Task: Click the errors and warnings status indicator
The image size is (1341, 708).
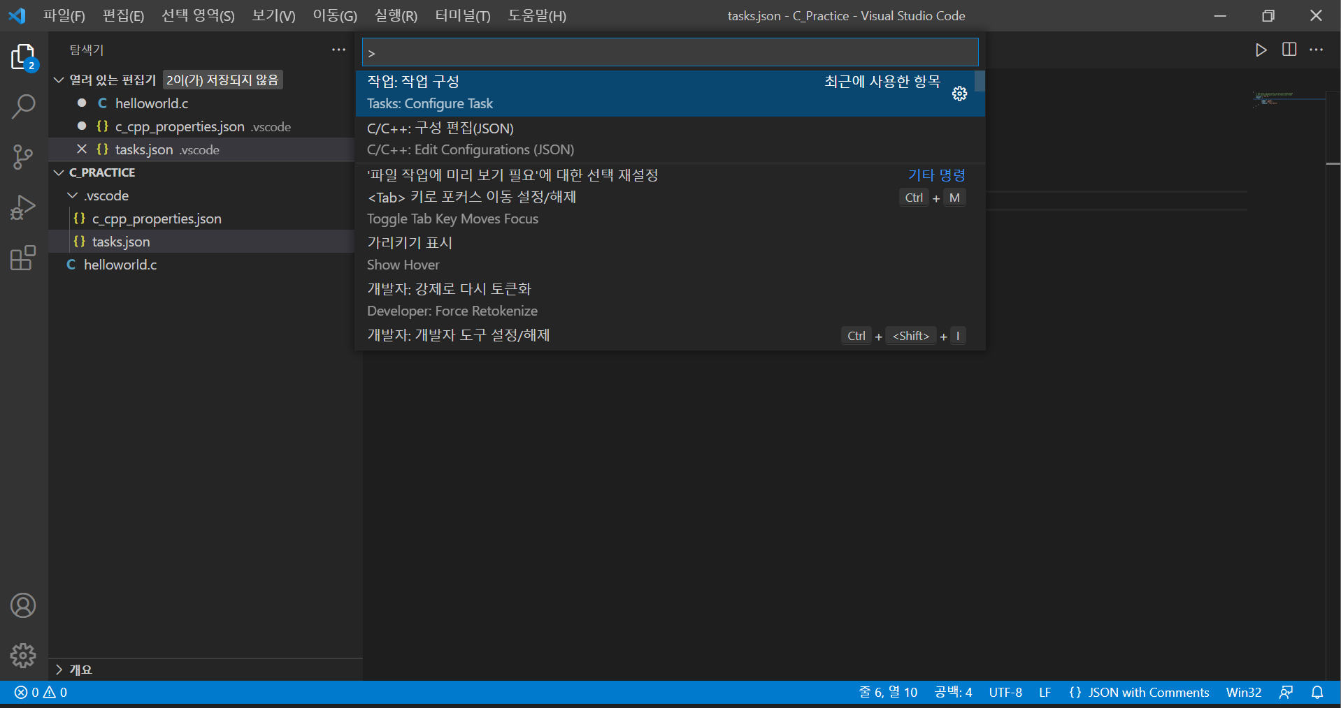Action: (x=41, y=693)
